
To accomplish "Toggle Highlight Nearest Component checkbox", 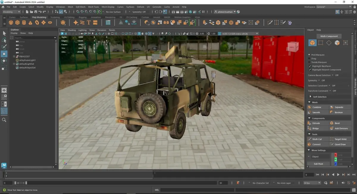I will pos(310,70).
